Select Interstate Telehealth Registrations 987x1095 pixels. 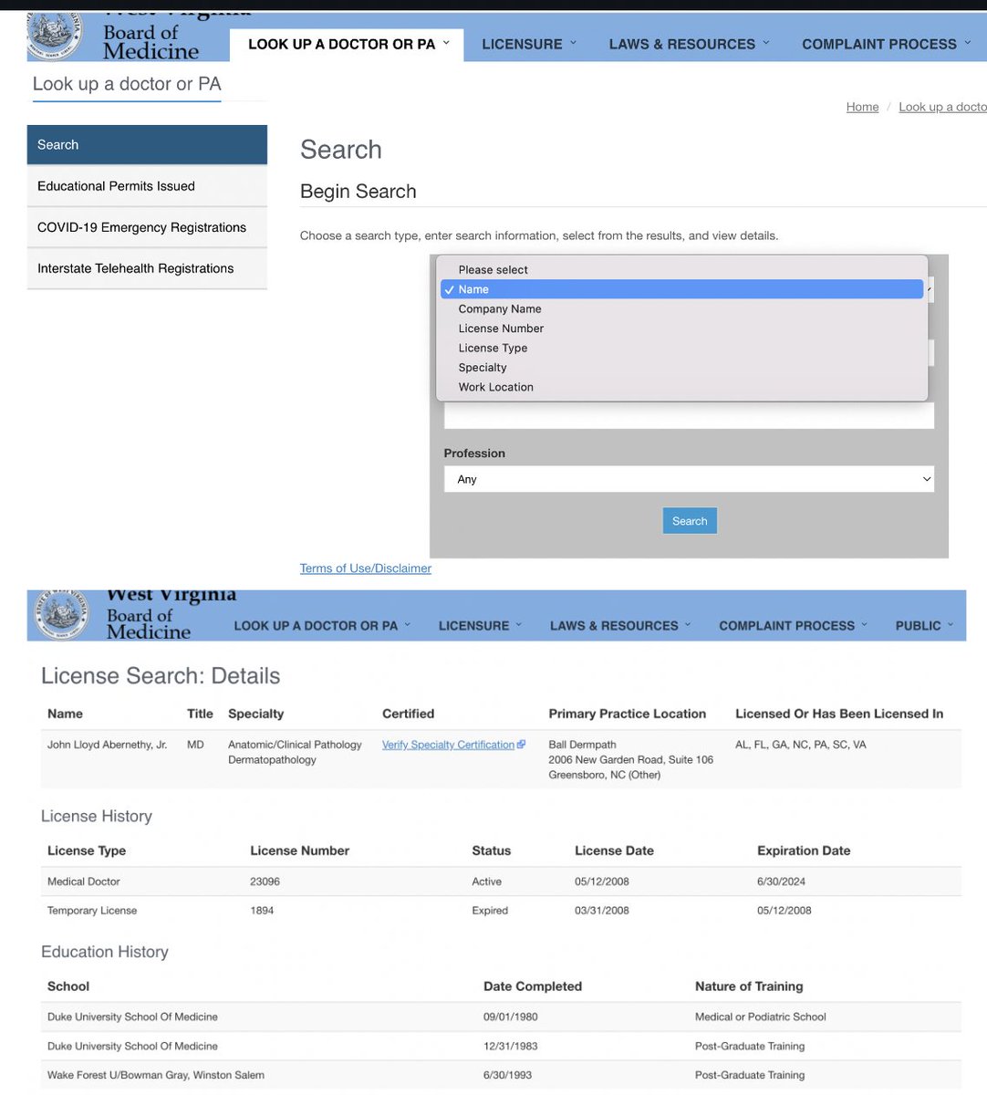(x=135, y=268)
